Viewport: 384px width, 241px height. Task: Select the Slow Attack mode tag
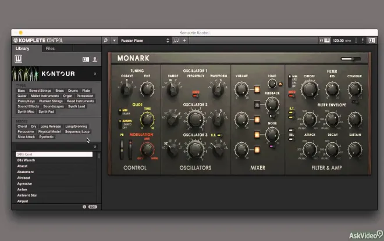click(26, 137)
